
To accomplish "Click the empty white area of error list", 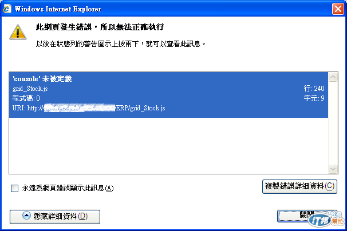I will click(168, 145).
